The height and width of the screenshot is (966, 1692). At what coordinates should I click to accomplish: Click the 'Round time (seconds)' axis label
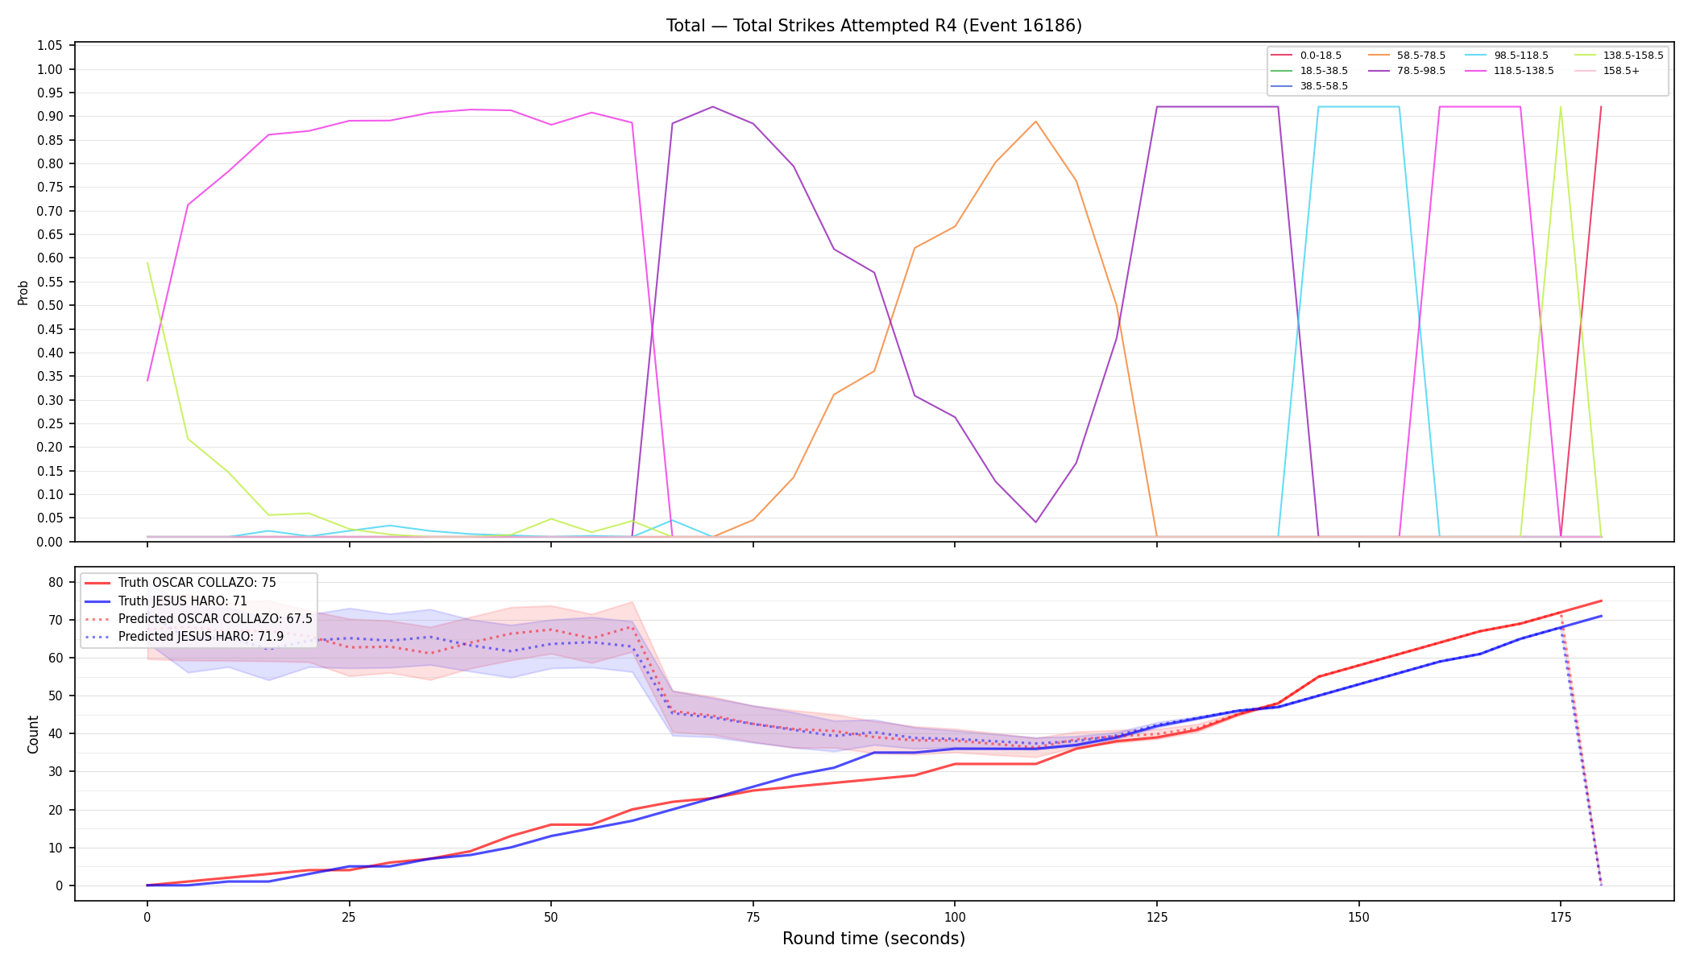pyautogui.click(x=873, y=939)
